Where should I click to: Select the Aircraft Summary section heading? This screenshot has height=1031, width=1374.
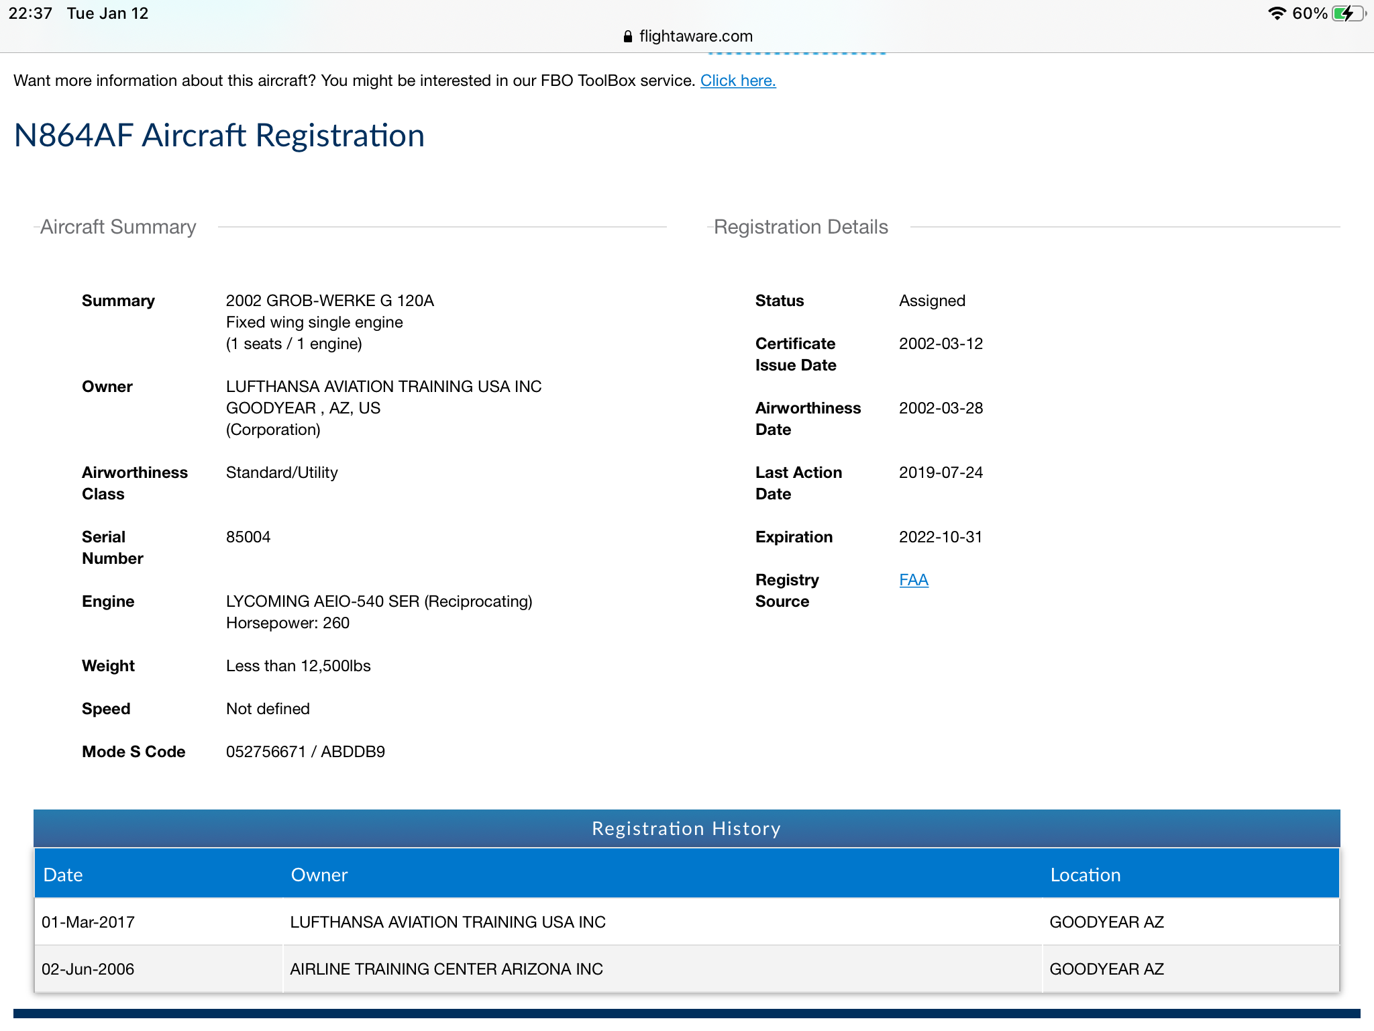(x=118, y=227)
